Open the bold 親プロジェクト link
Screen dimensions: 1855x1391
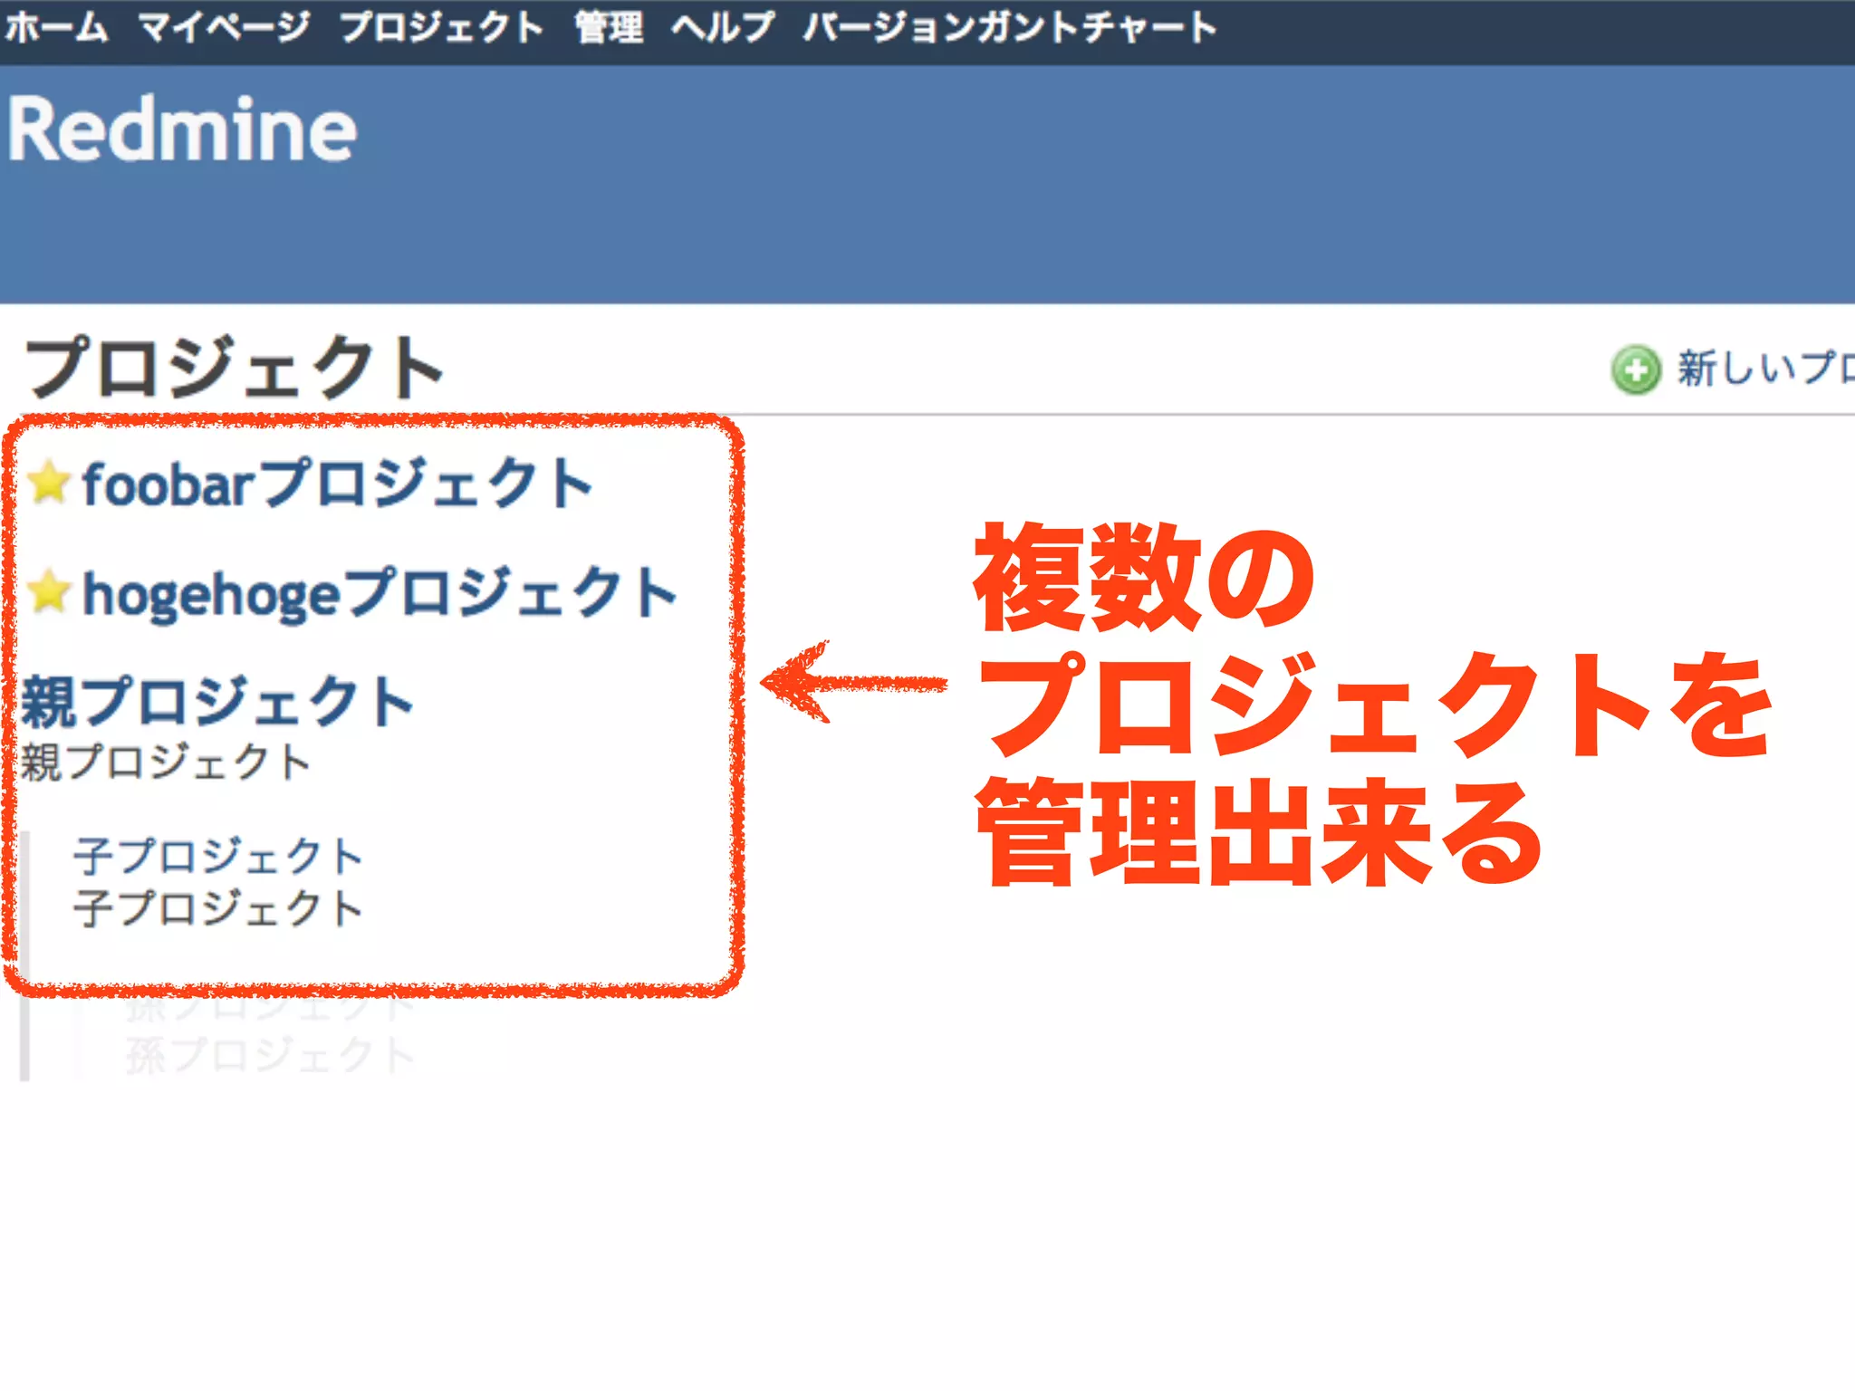(217, 702)
